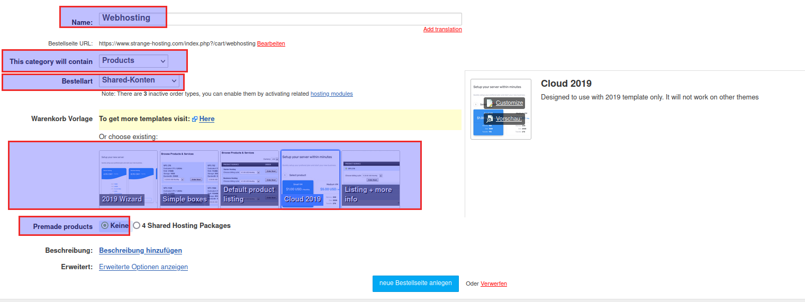Choose the Simple boxes cart template
This screenshot has width=805, height=302.
pos(189,179)
